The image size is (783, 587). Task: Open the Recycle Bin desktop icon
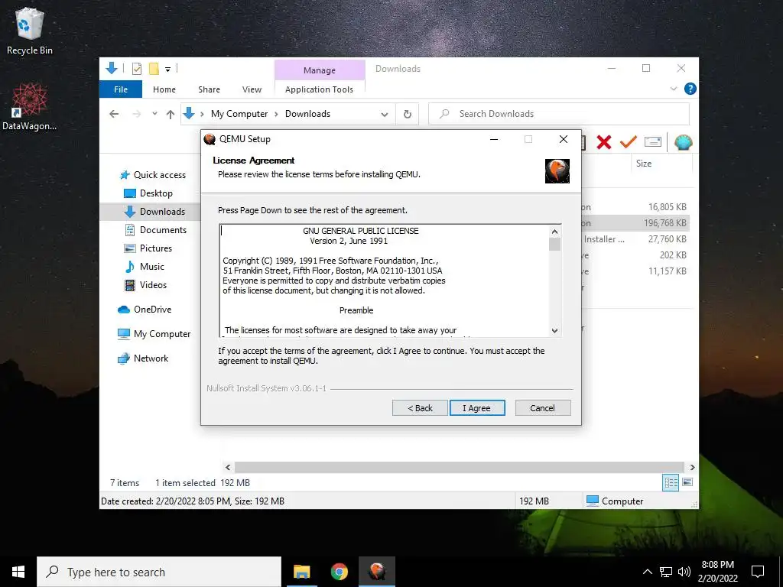pos(30,32)
